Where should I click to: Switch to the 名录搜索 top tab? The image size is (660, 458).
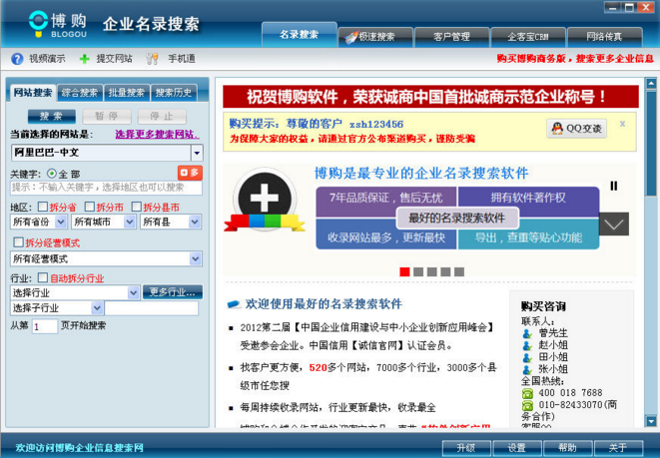[x=300, y=35]
